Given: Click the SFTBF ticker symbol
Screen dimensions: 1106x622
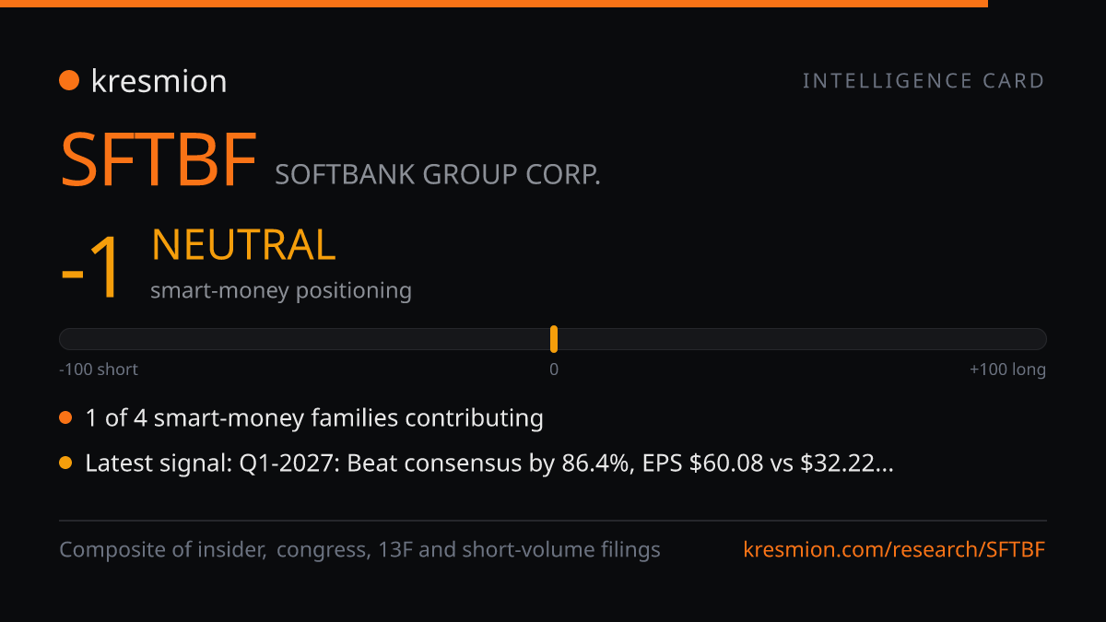Looking at the screenshot, I should click(158, 161).
